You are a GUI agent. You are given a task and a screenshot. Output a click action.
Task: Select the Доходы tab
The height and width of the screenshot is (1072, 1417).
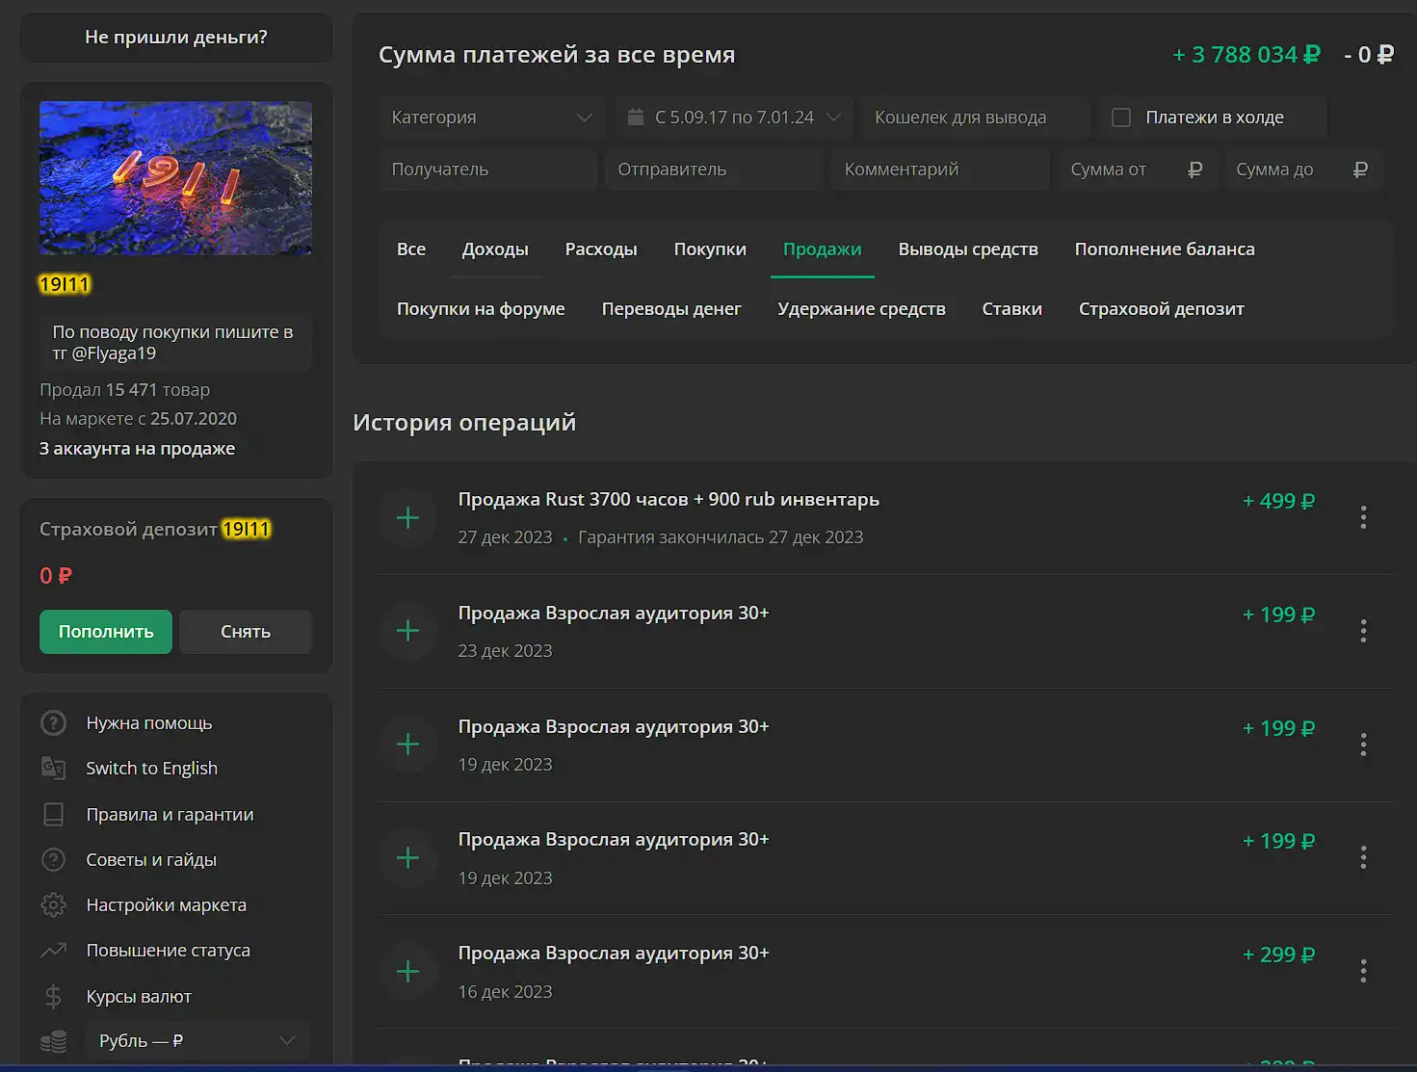point(495,249)
